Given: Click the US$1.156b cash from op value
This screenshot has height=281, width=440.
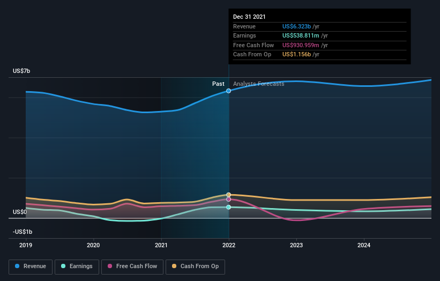Looking at the screenshot, I should pos(296,55).
